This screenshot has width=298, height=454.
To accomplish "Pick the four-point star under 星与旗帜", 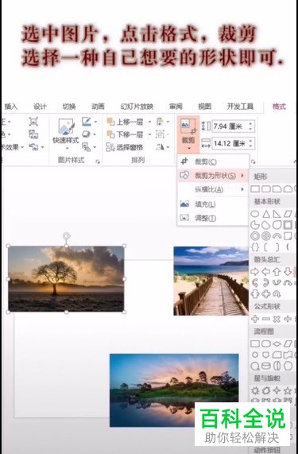I will pyautogui.click(x=277, y=391).
